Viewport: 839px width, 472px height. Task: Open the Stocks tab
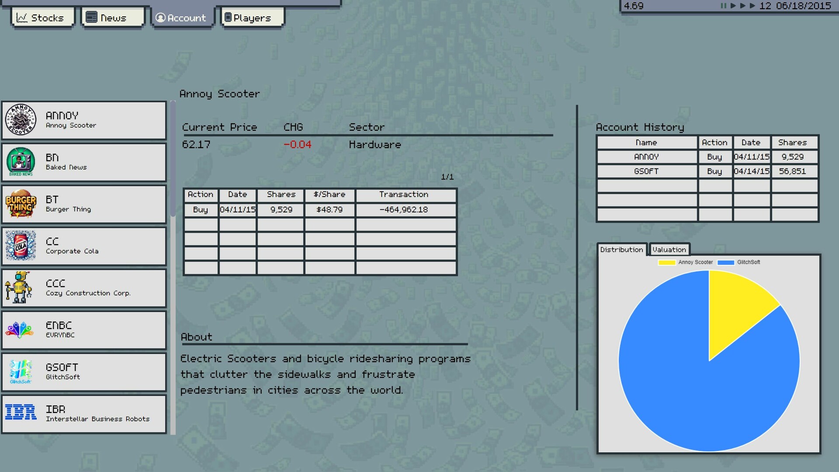click(42, 18)
